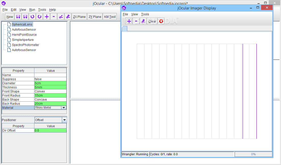Minimize the jOcular Imager Display window
The width and height of the screenshot is (281, 165).
tap(251, 8)
